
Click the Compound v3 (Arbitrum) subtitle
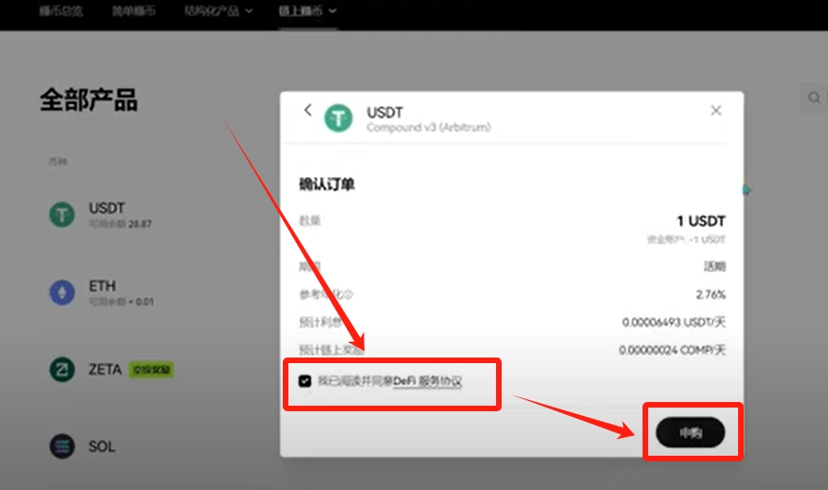coord(428,127)
